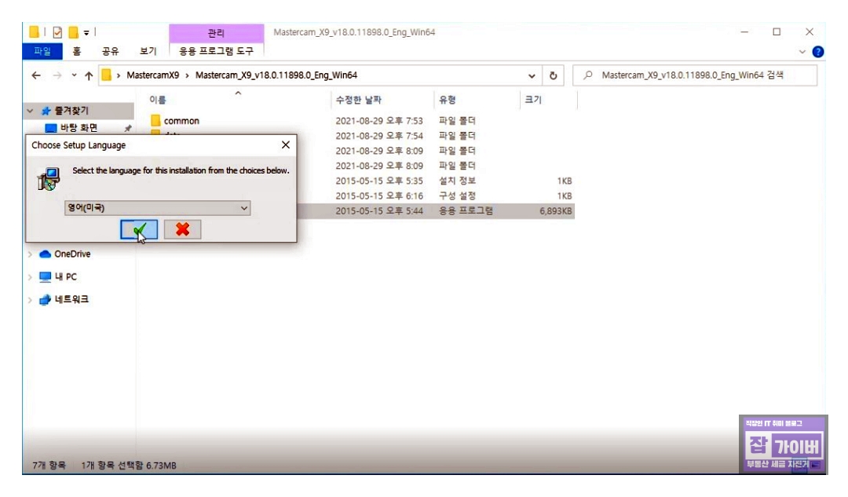Click the installer icon in the dialog

[x=49, y=178]
